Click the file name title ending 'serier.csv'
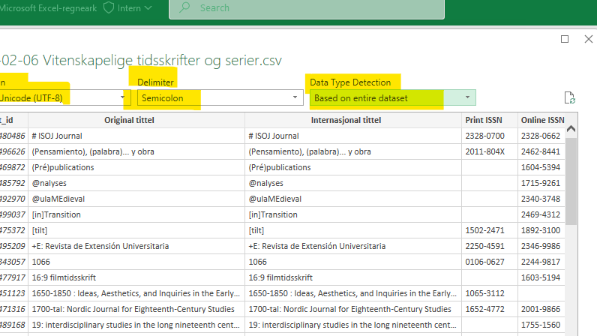This screenshot has height=336, width=597. coord(141,60)
